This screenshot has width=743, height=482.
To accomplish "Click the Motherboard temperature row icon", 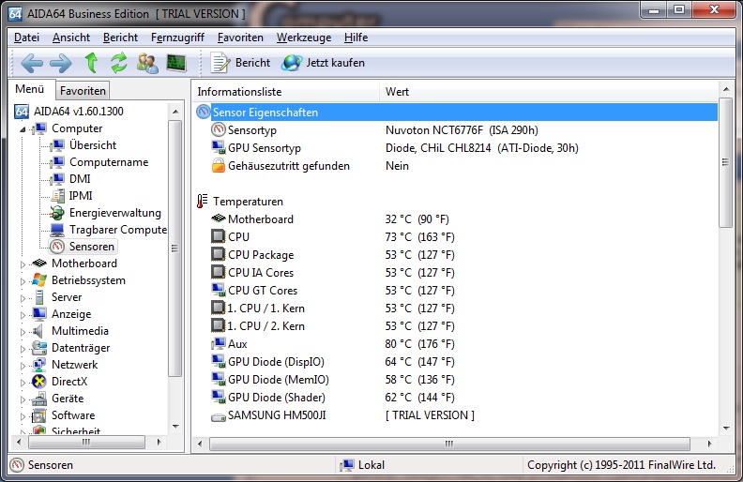I will click(218, 218).
